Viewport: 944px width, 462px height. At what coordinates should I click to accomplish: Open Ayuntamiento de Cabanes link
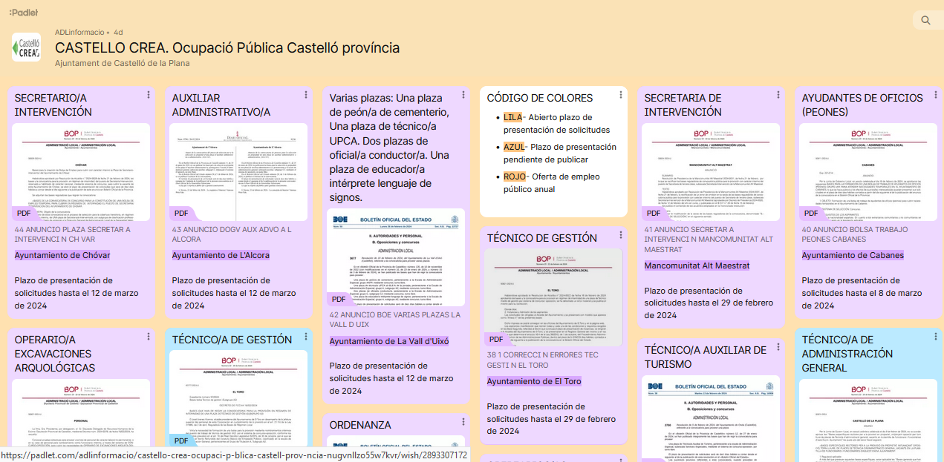(853, 255)
